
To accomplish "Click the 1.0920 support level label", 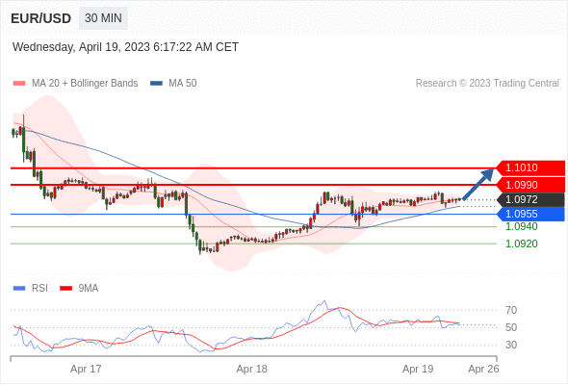I will (x=522, y=244).
